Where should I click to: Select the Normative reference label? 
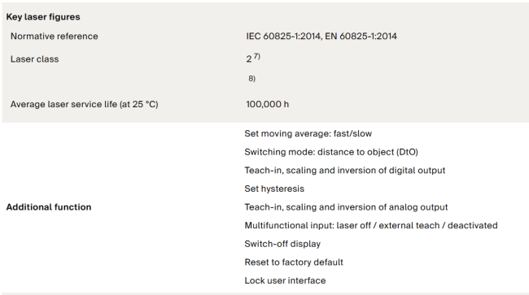click(55, 36)
